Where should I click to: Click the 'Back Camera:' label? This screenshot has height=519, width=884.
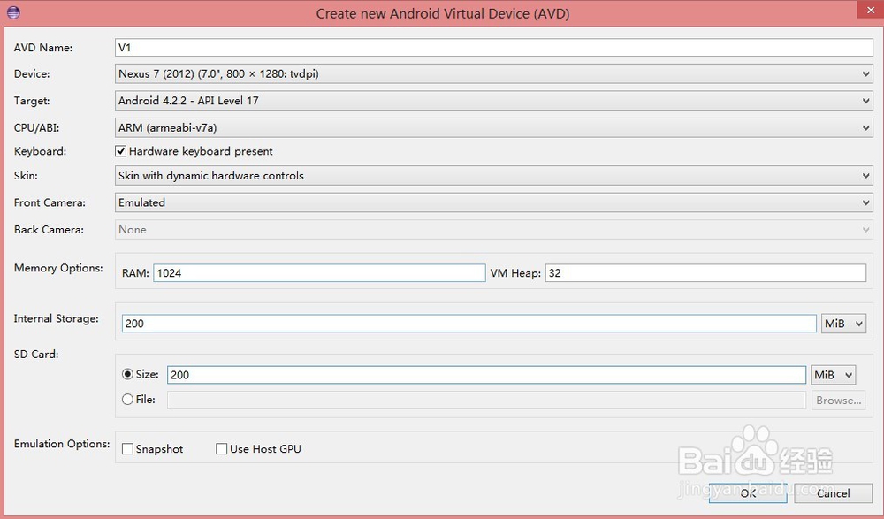(49, 230)
